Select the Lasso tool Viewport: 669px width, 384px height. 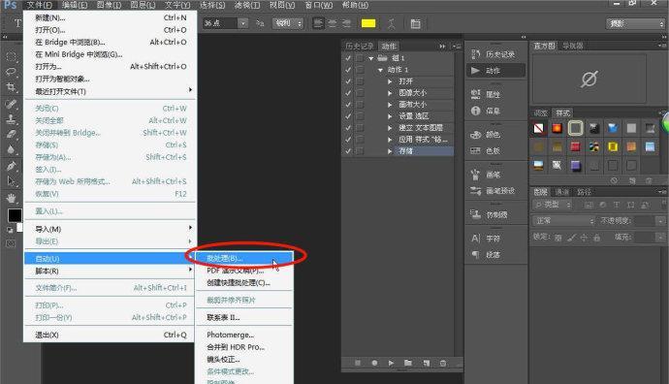(11, 72)
